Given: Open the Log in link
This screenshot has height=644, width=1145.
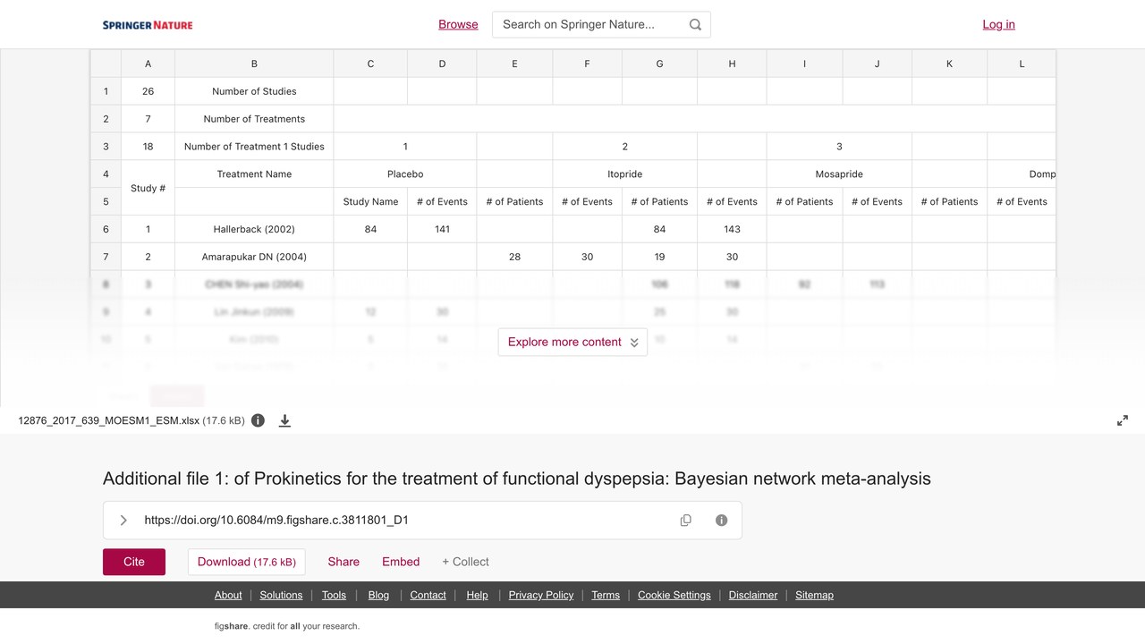Looking at the screenshot, I should pyautogui.click(x=998, y=24).
